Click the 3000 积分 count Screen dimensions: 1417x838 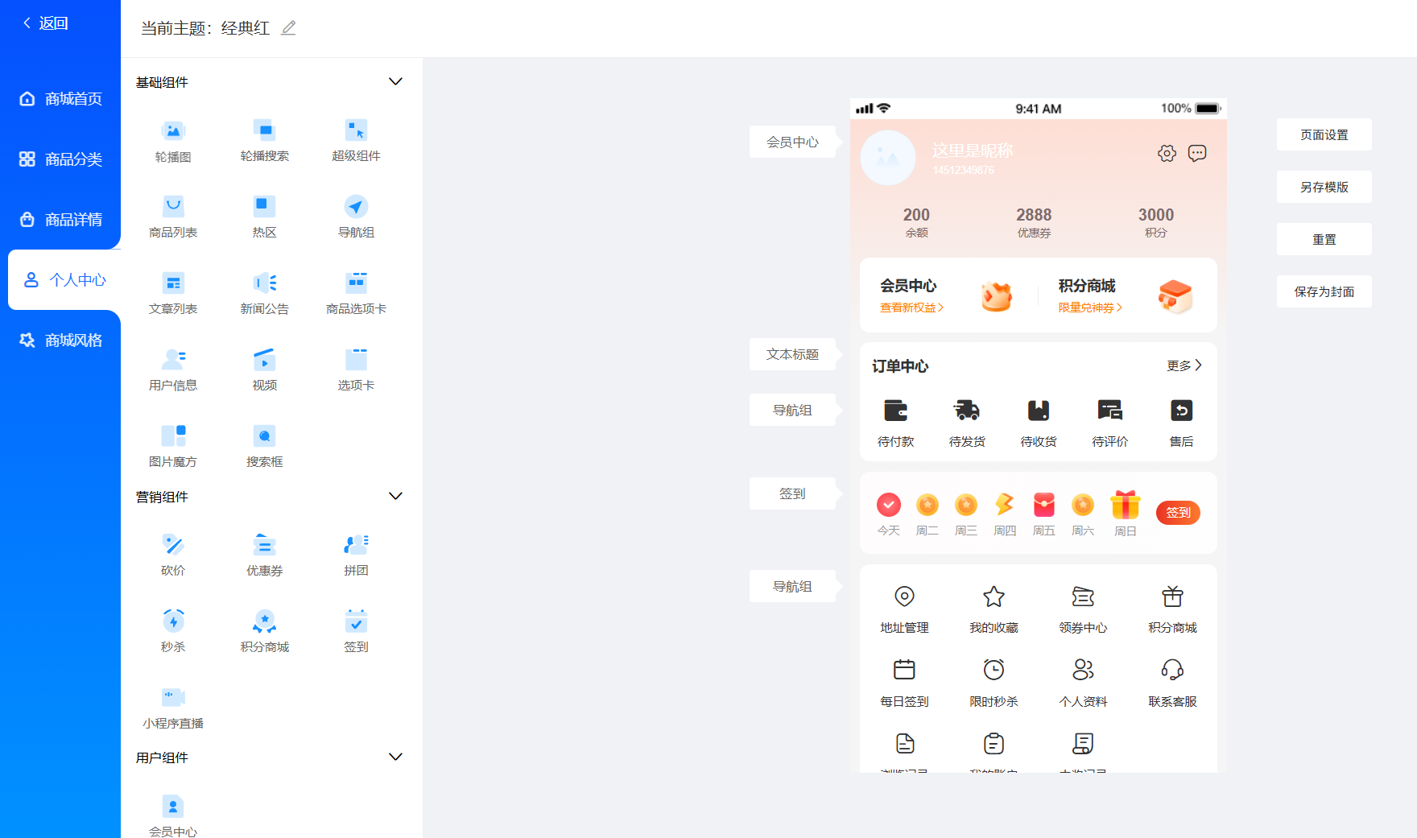1156,222
